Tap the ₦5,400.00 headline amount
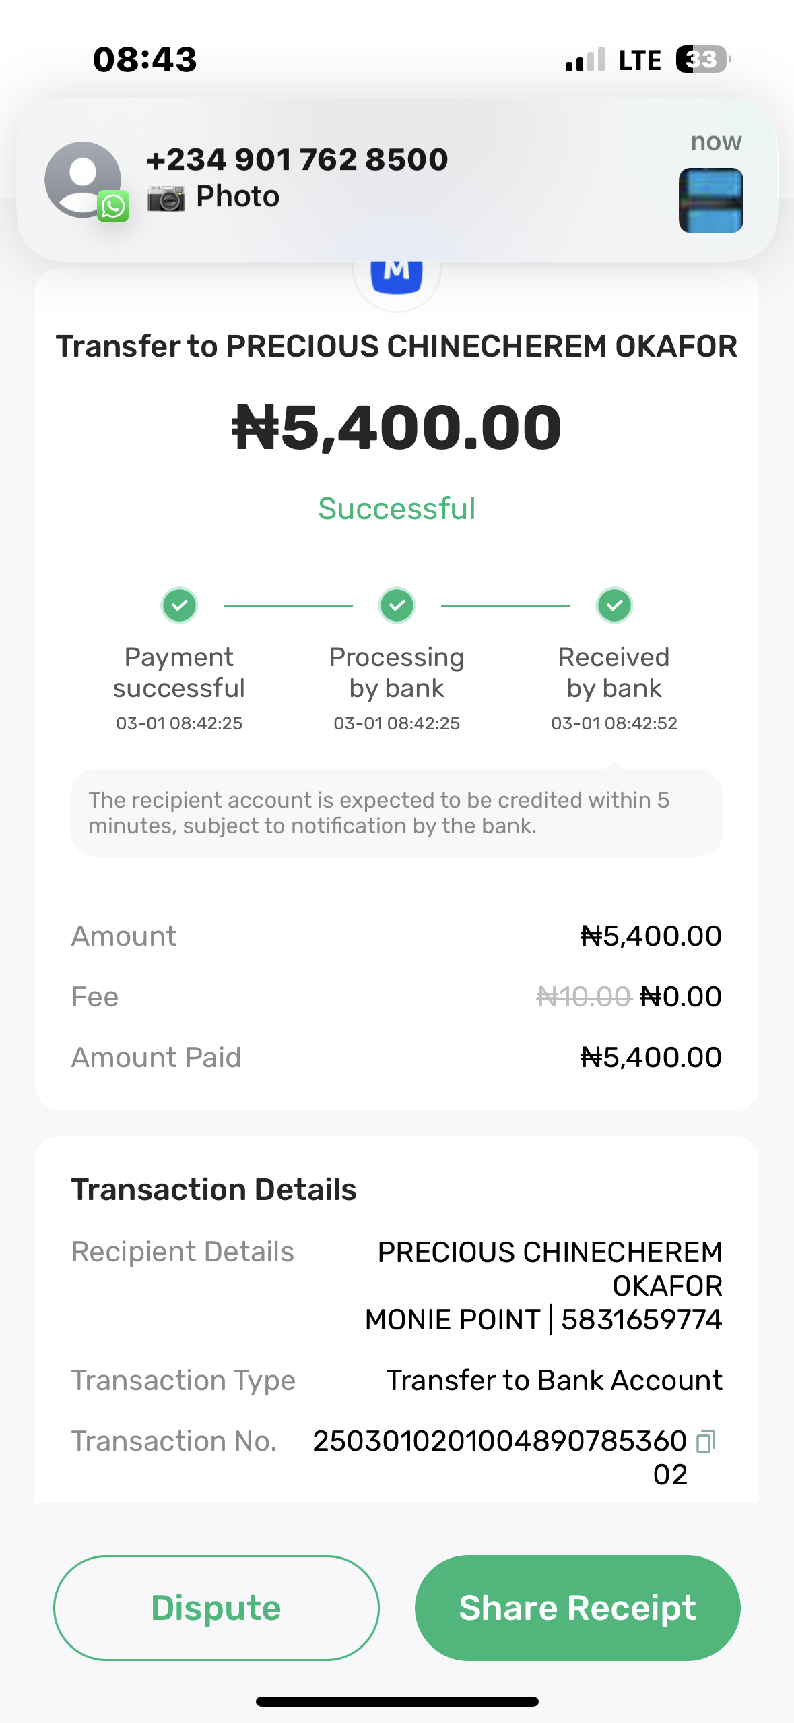This screenshot has width=794, height=1723. pos(397,427)
